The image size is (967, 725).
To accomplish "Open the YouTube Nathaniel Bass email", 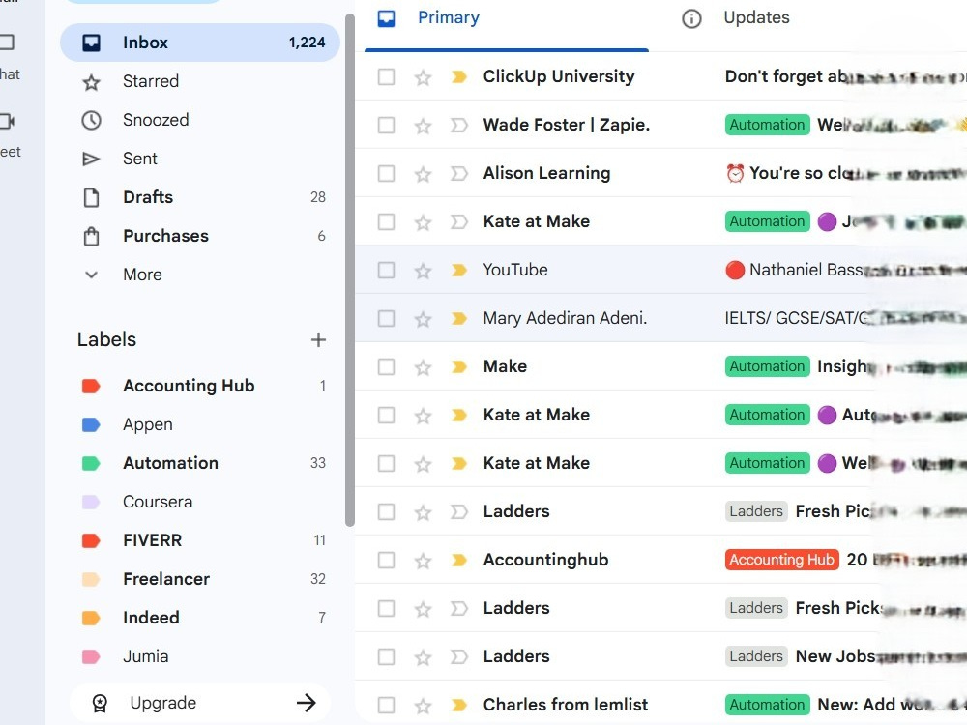I will coord(661,270).
